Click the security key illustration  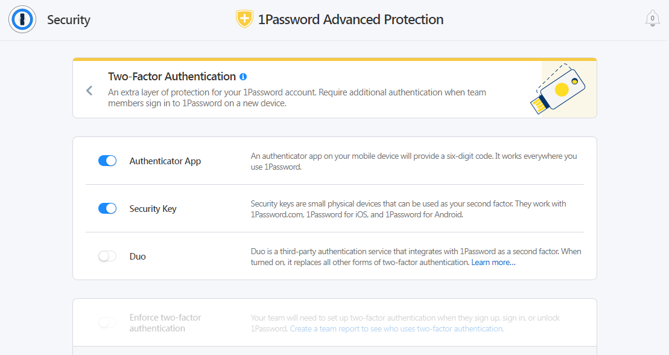pos(558,89)
